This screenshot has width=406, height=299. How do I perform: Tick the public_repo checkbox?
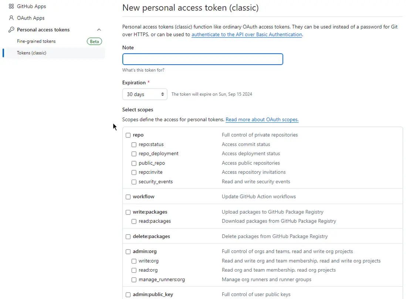[134, 163]
